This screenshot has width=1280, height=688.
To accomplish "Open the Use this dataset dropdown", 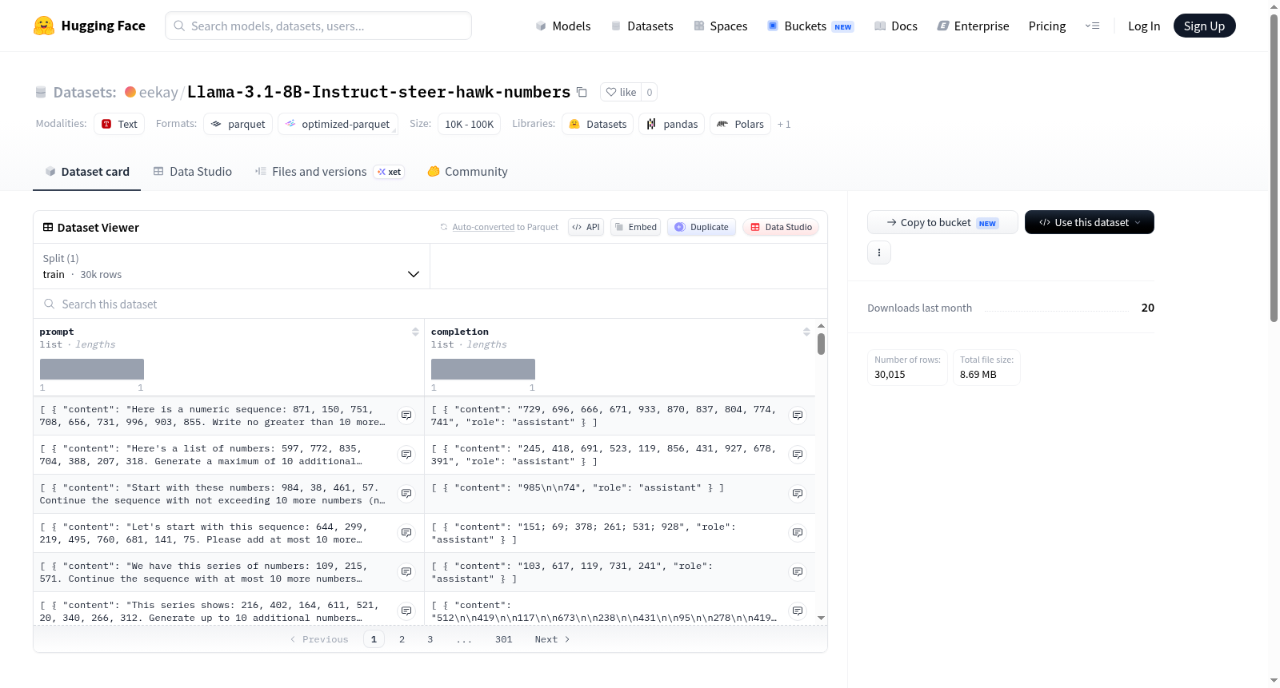I will coord(1090,222).
